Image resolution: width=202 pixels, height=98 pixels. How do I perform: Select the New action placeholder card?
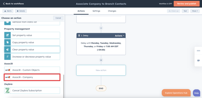101,70
